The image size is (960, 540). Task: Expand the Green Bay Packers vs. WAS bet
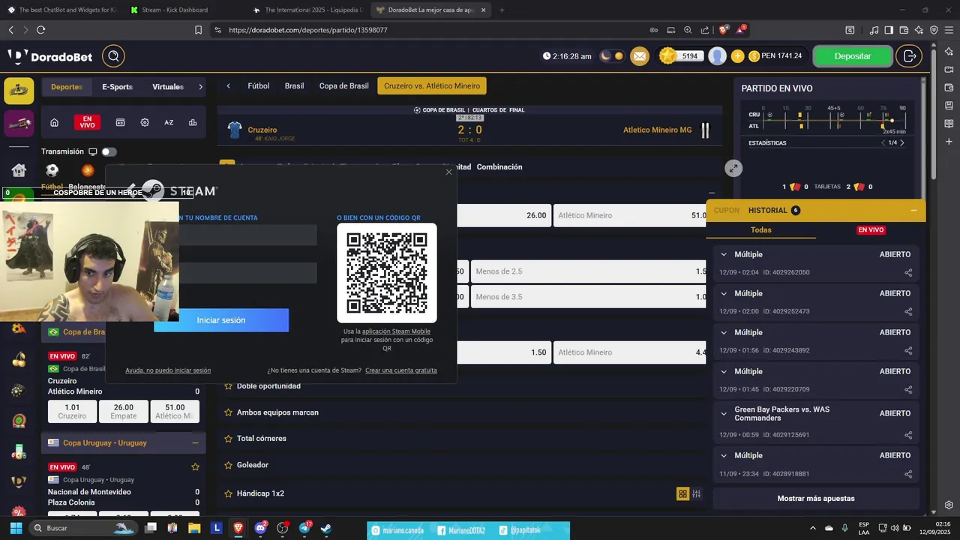point(724,413)
